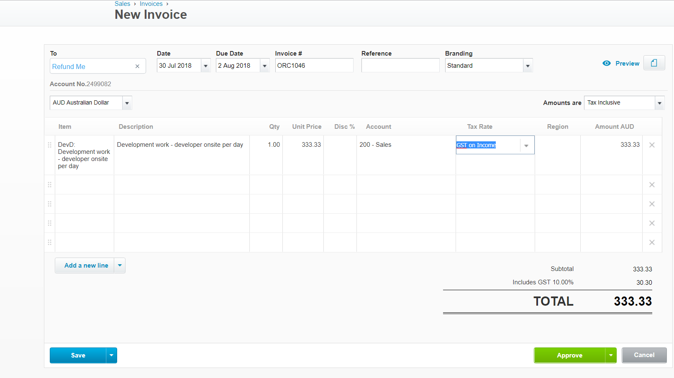Open the Due Date picker dropdown
The width and height of the screenshot is (674, 378).
pos(264,66)
